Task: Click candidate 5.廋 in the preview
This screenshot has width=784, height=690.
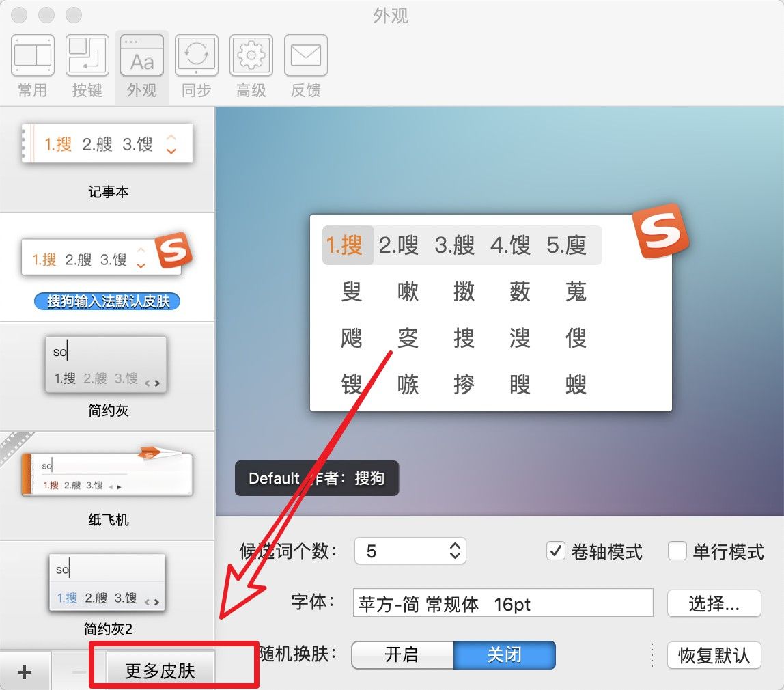Action: pyautogui.click(x=567, y=245)
